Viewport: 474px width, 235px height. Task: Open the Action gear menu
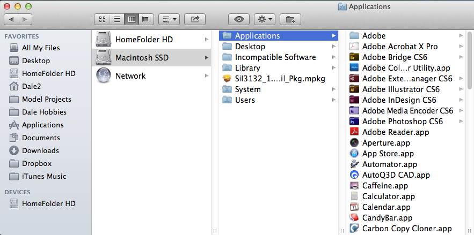click(265, 20)
